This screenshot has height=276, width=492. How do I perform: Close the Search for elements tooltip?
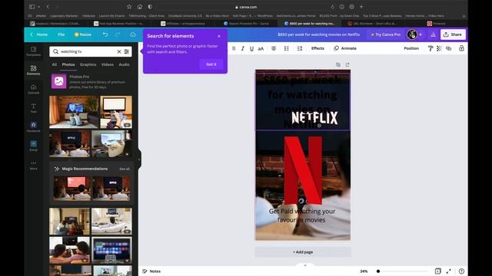coord(219,36)
